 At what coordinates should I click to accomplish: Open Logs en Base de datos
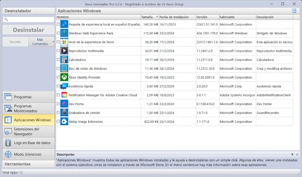tap(28, 143)
